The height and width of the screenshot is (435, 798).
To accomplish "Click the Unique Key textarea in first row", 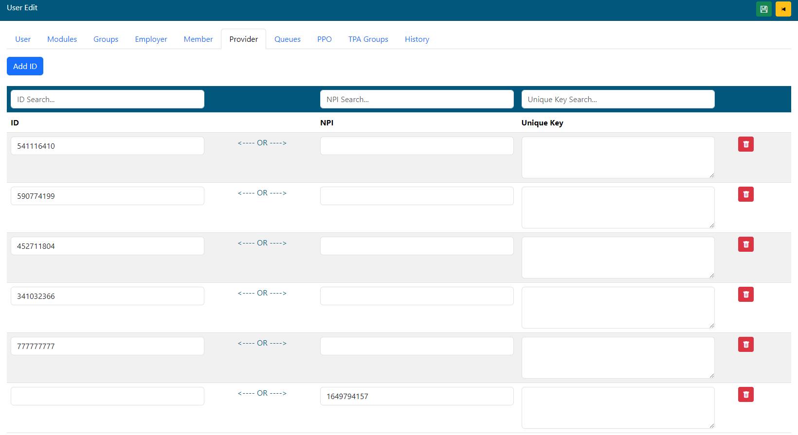I will click(617, 157).
